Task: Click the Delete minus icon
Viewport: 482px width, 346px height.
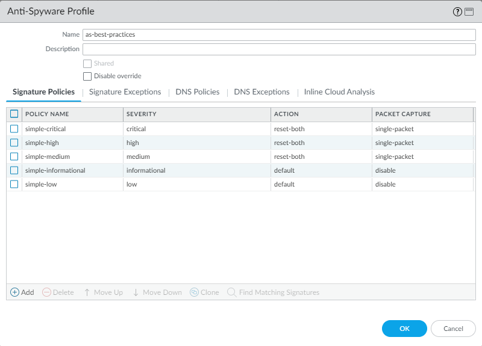Action: coord(46,292)
